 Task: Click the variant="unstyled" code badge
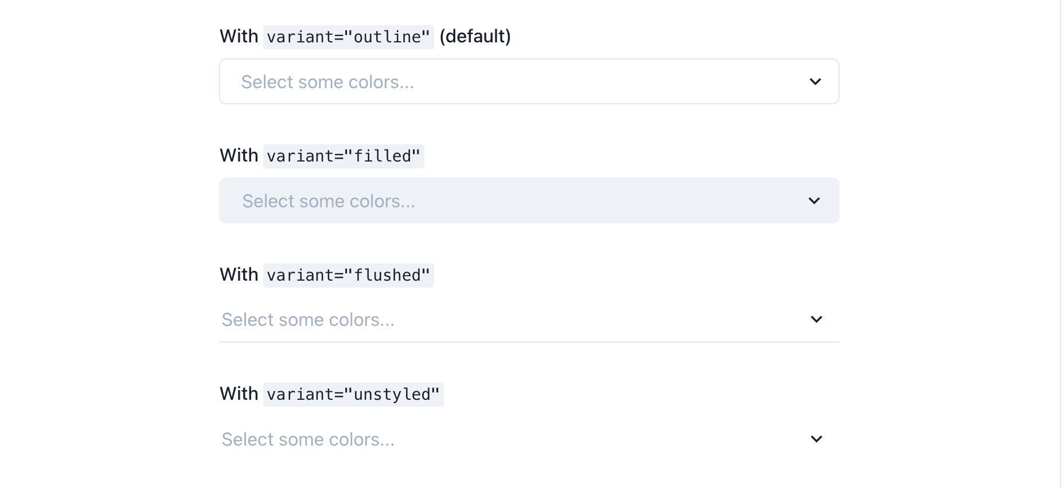[x=353, y=393]
